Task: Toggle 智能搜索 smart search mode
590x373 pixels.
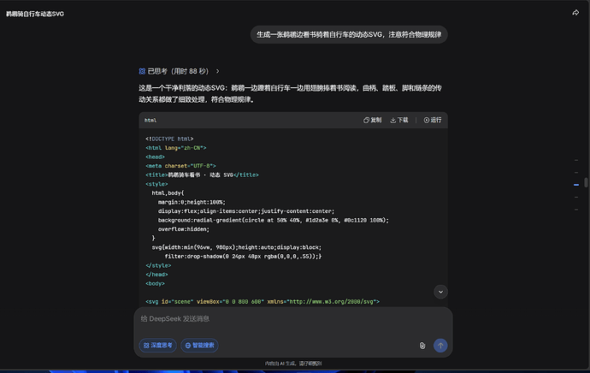Action: (x=199, y=345)
